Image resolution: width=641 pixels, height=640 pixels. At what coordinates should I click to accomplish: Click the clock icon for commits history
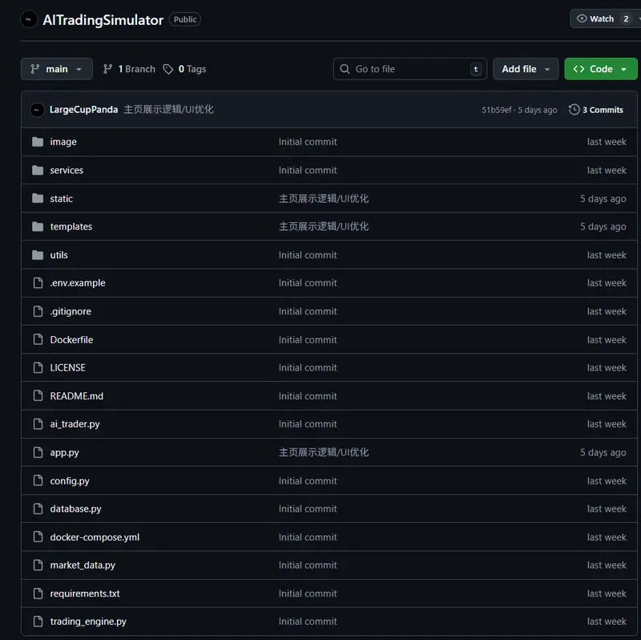click(574, 110)
